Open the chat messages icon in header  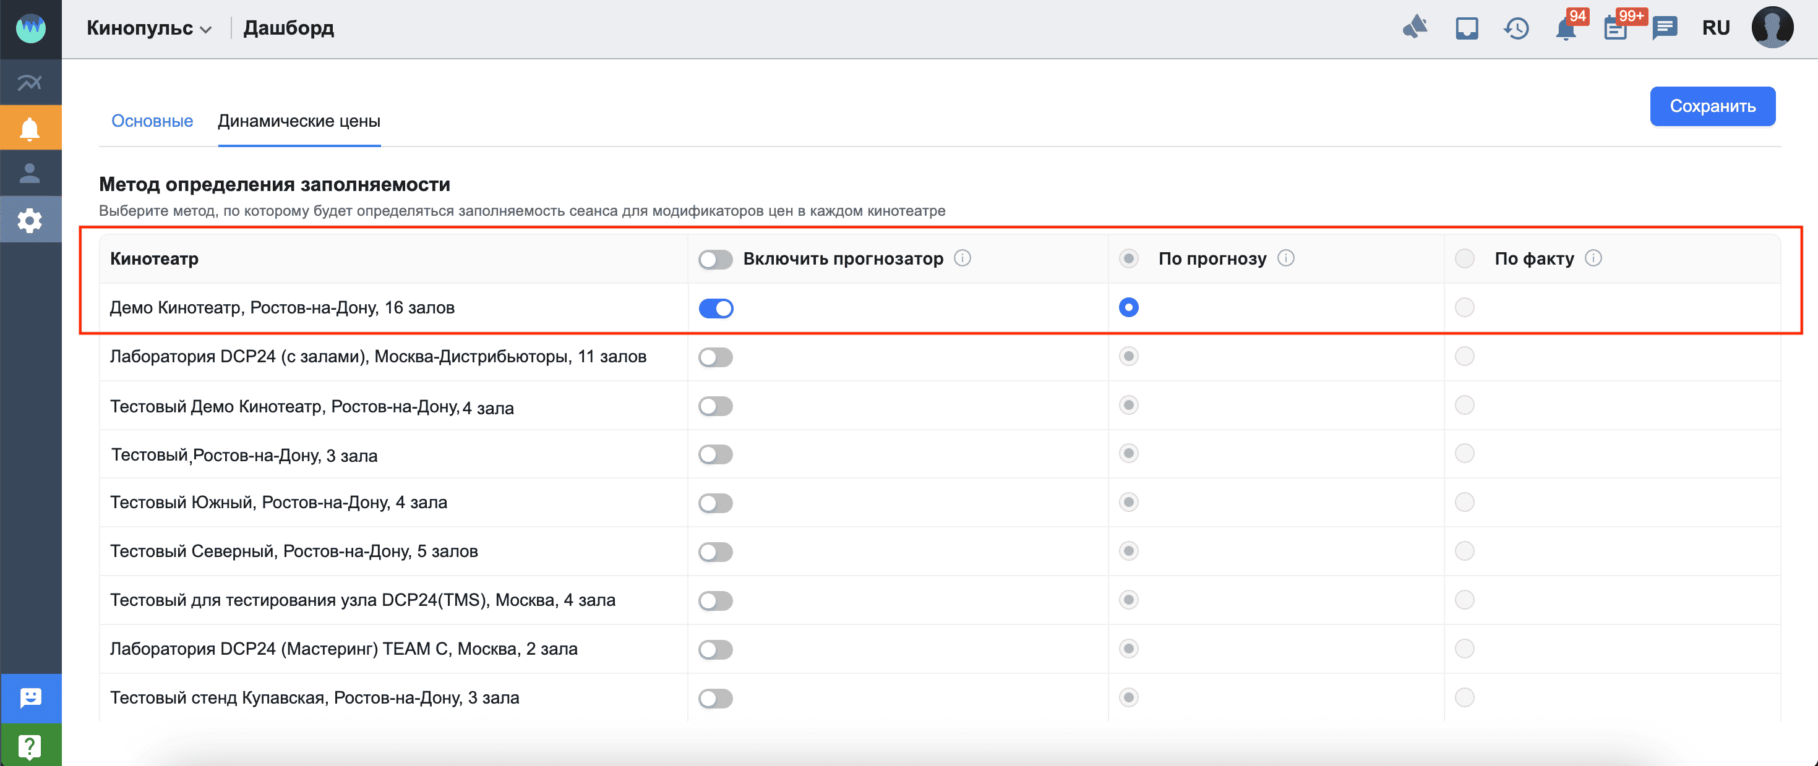1665,28
